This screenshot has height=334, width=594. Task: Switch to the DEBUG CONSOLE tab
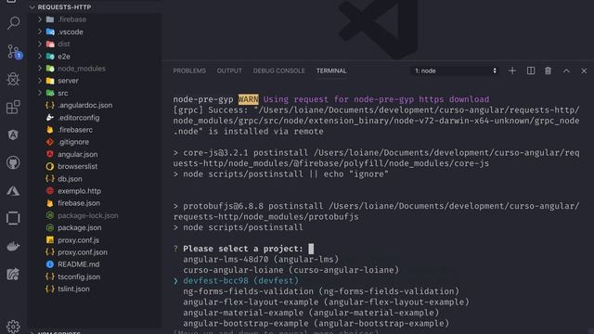[278, 71]
